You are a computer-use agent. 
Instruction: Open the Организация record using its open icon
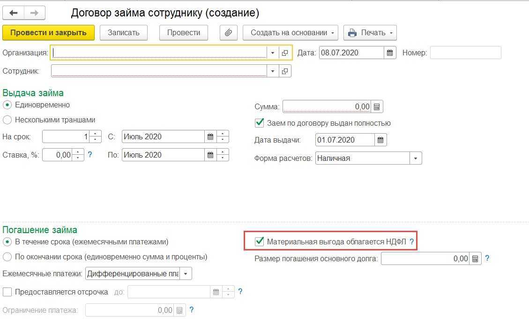(x=285, y=53)
